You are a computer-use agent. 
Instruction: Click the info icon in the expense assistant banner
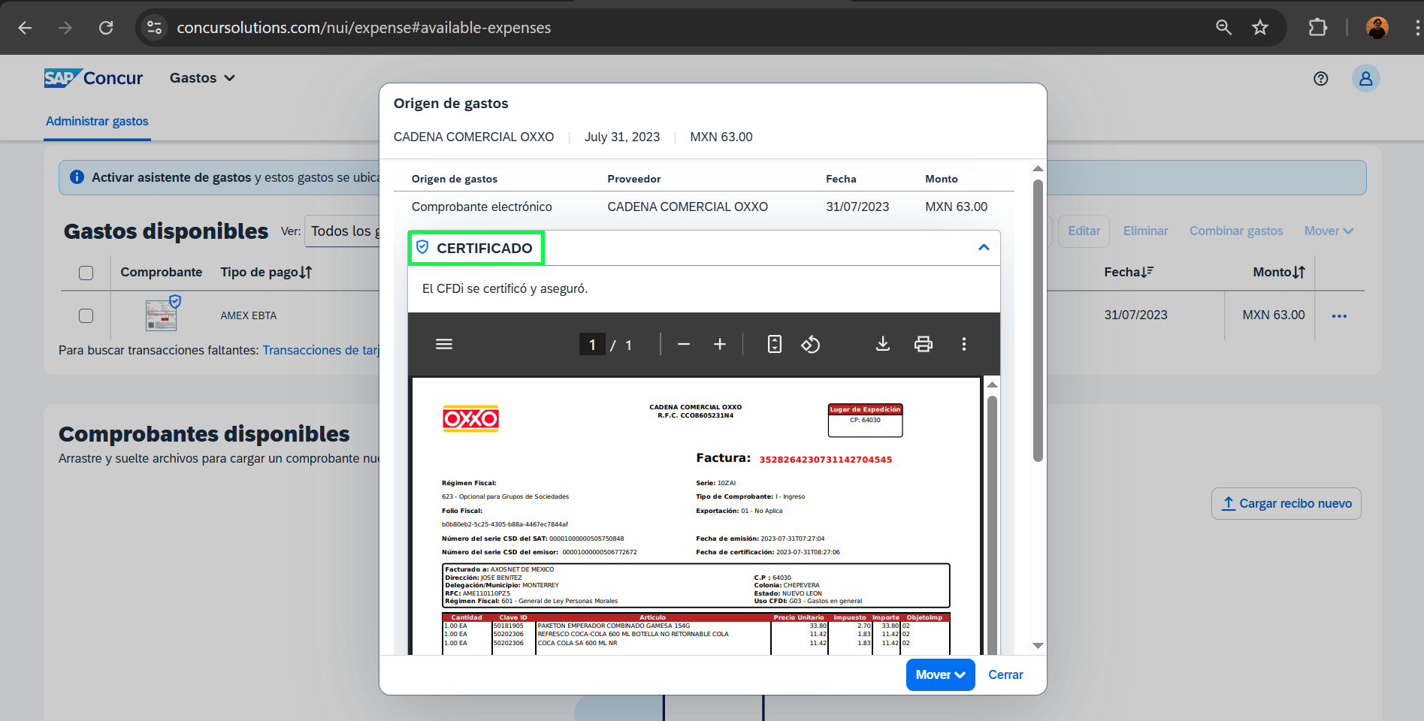pos(77,177)
